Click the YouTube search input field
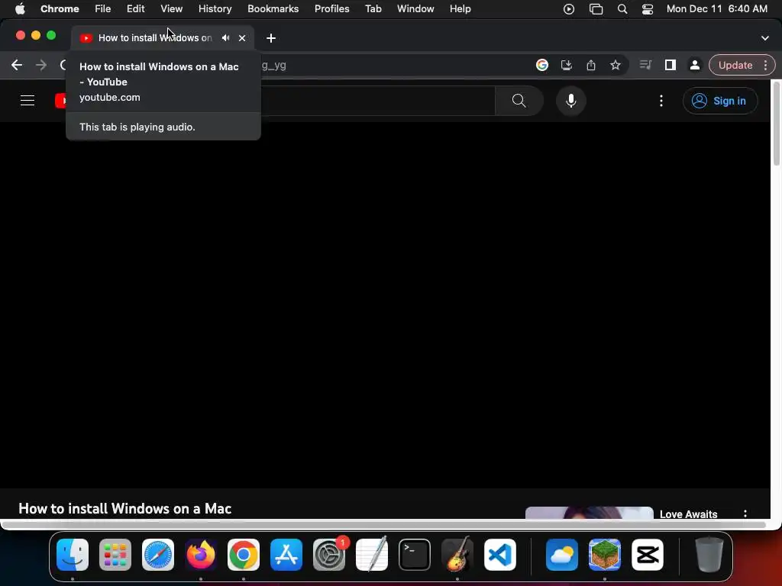The image size is (782, 586). click(x=378, y=101)
